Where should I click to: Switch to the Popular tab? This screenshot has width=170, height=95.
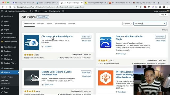point(49,23)
